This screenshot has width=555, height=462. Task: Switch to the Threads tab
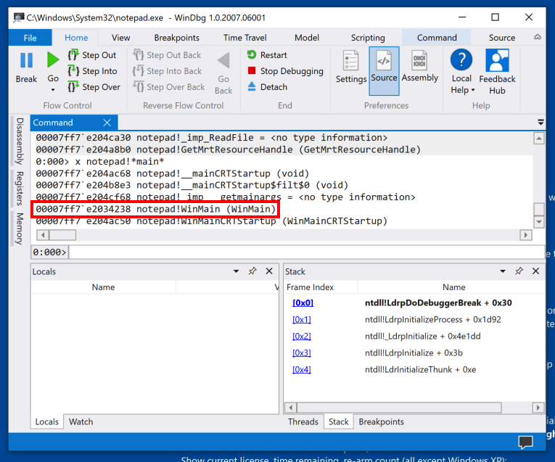[x=303, y=421]
